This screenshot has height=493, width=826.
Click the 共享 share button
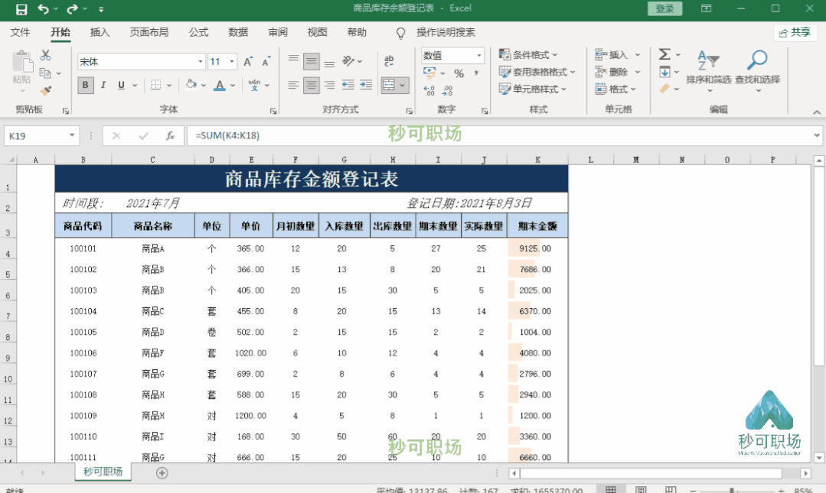(x=795, y=33)
